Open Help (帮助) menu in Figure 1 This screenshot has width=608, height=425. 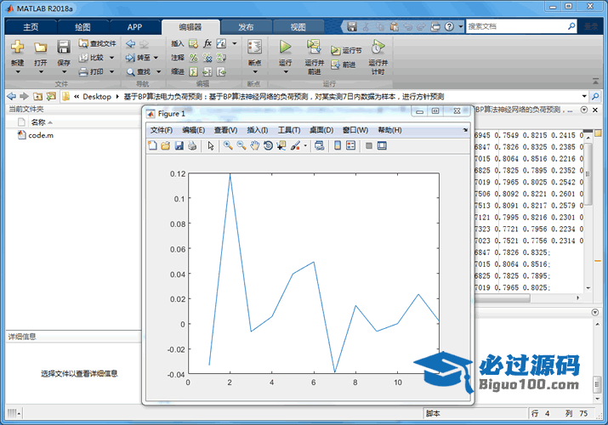pyautogui.click(x=389, y=130)
